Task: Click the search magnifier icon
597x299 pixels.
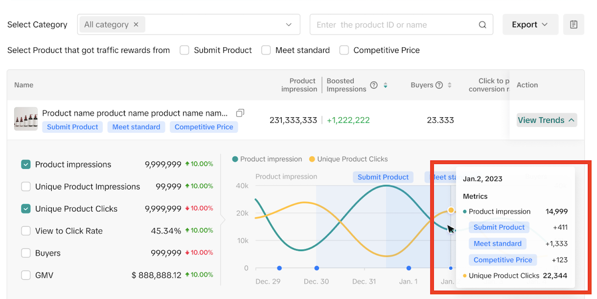Action: [x=482, y=25]
